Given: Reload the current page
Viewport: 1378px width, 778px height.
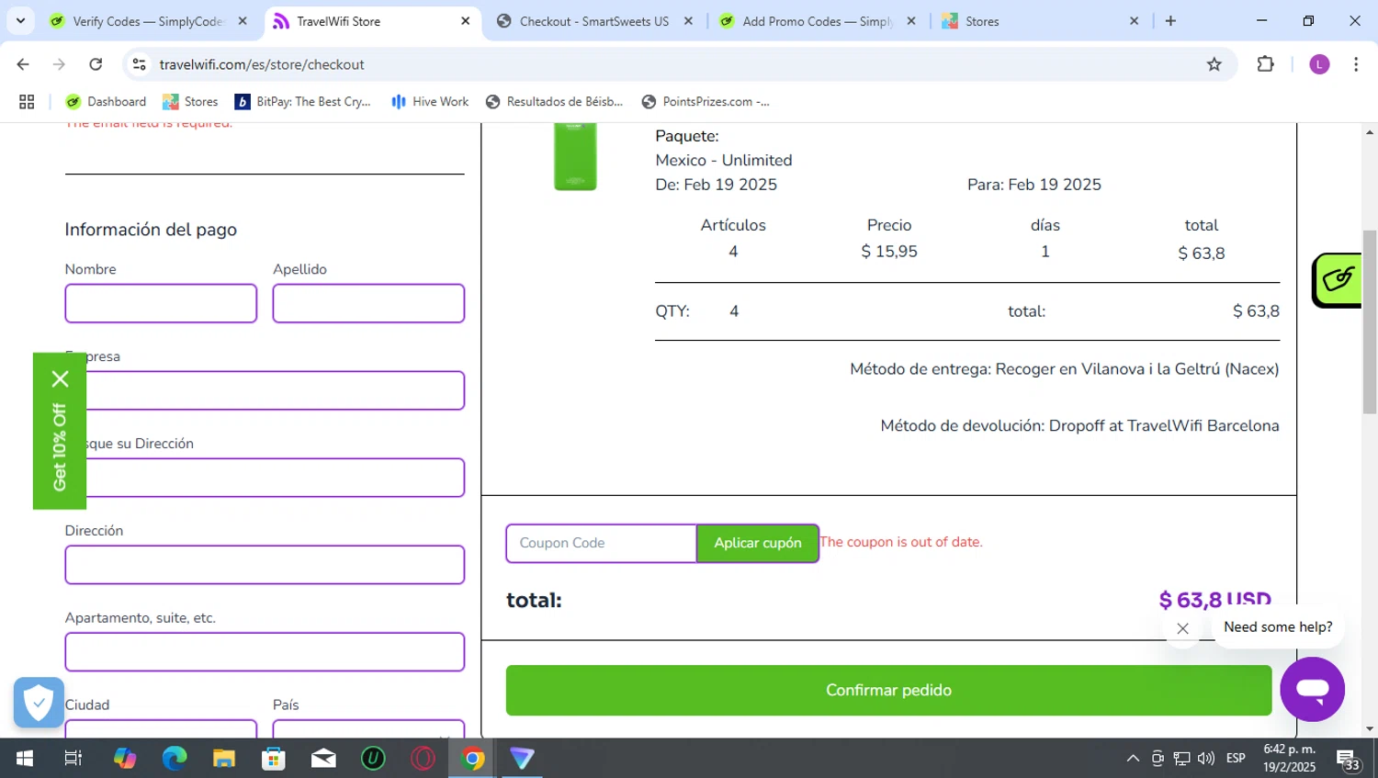Looking at the screenshot, I should 96,64.
